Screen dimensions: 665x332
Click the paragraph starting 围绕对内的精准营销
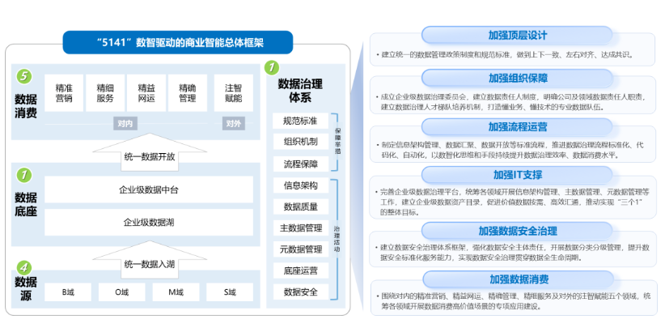[513, 301]
